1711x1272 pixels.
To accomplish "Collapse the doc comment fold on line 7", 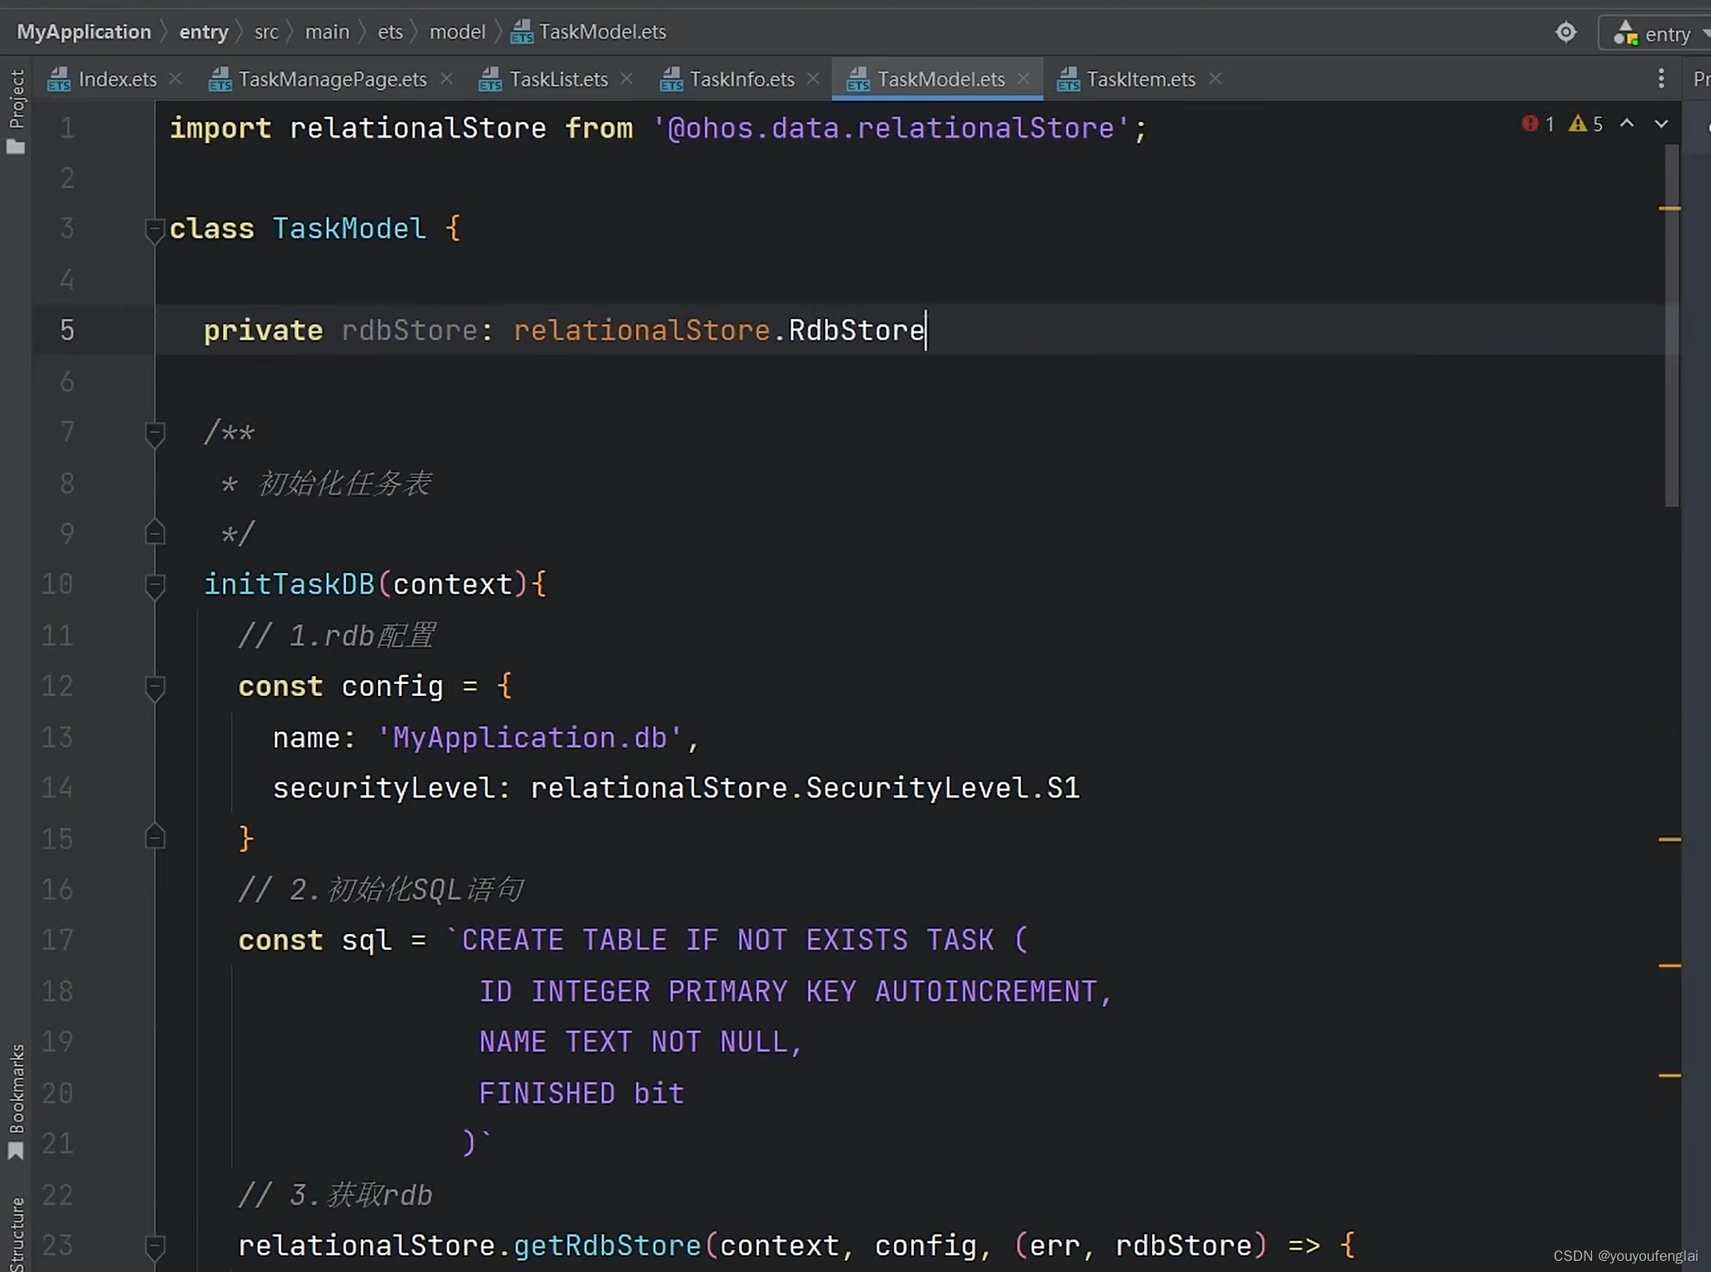I will coord(155,433).
